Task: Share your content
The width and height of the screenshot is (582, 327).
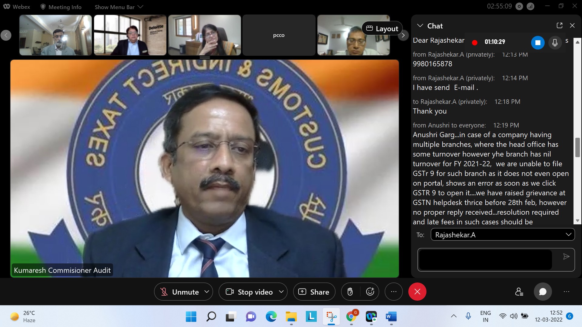Action: 314,292
